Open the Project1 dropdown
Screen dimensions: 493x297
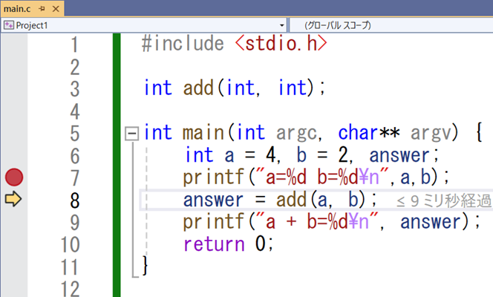coord(282,25)
